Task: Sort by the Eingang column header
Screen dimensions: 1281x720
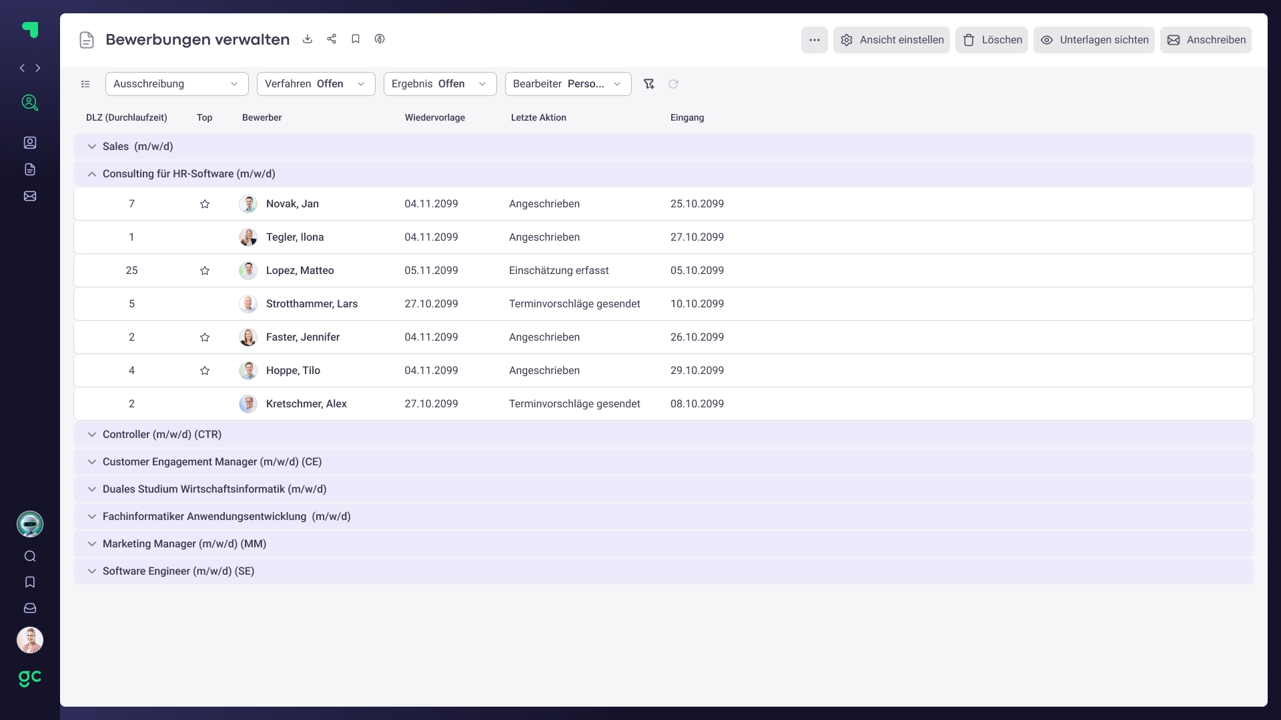Action: [687, 117]
